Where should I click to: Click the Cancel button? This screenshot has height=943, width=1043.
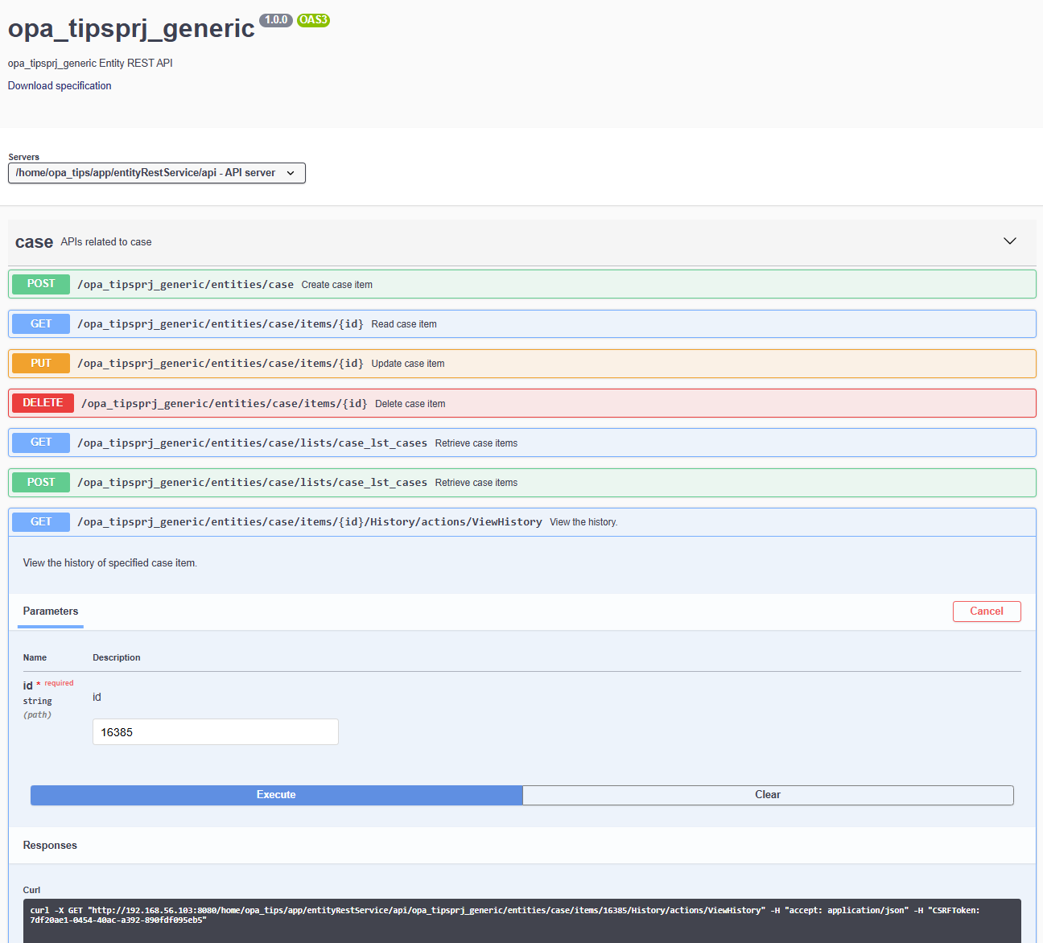(987, 612)
